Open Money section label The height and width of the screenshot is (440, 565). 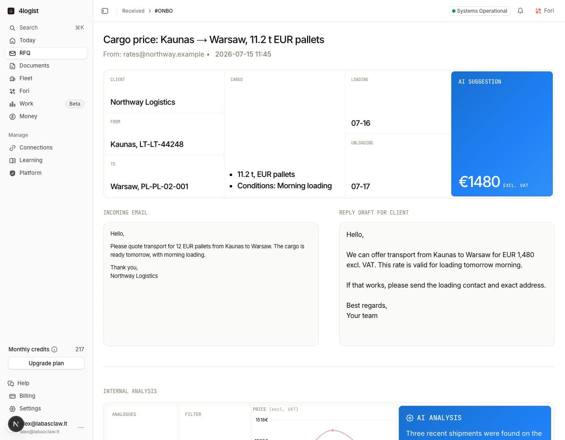tap(28, 116)
